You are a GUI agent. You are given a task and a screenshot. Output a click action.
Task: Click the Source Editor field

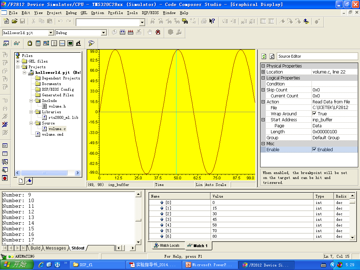[x=317, y=56]
